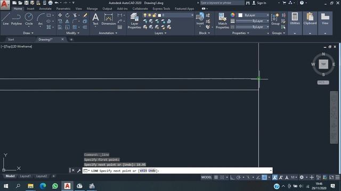Add a new drawing tab
This screenshot has width=341, height=191.
point(71,39)
